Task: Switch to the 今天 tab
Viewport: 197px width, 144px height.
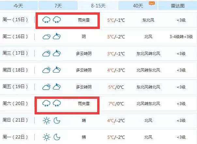Action: coord(18,6)
